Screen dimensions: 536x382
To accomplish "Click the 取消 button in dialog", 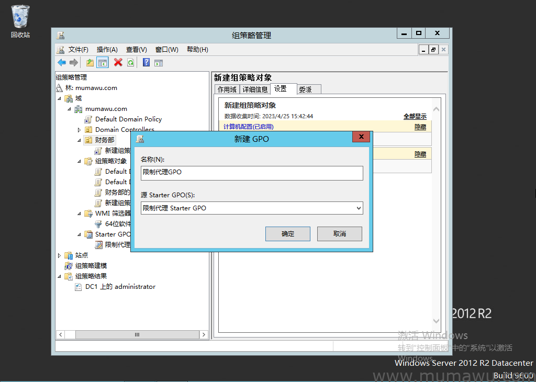I will pos(339,234).
